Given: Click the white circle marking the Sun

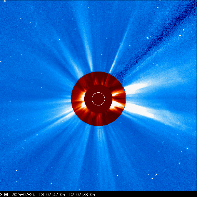Looking at the screenshot, I should [98, 99].
